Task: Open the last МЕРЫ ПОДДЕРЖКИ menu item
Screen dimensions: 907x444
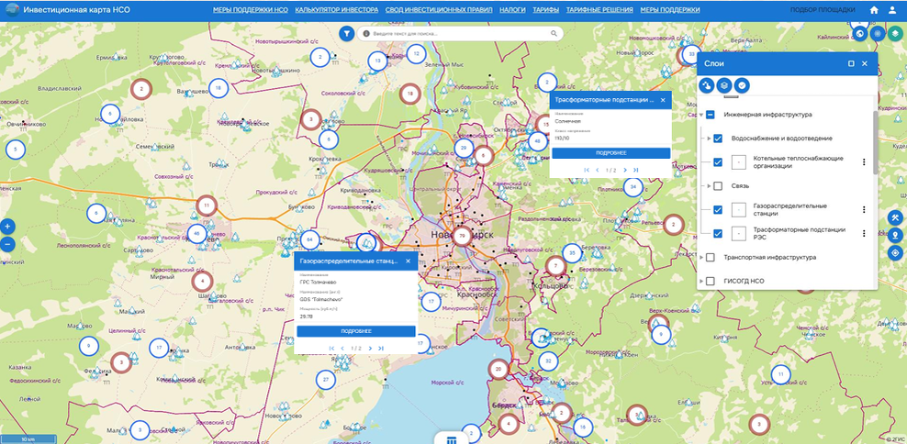Action: [x=670, y=10]
